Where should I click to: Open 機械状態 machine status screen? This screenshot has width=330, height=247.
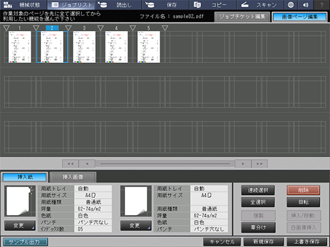pos(23,5)
